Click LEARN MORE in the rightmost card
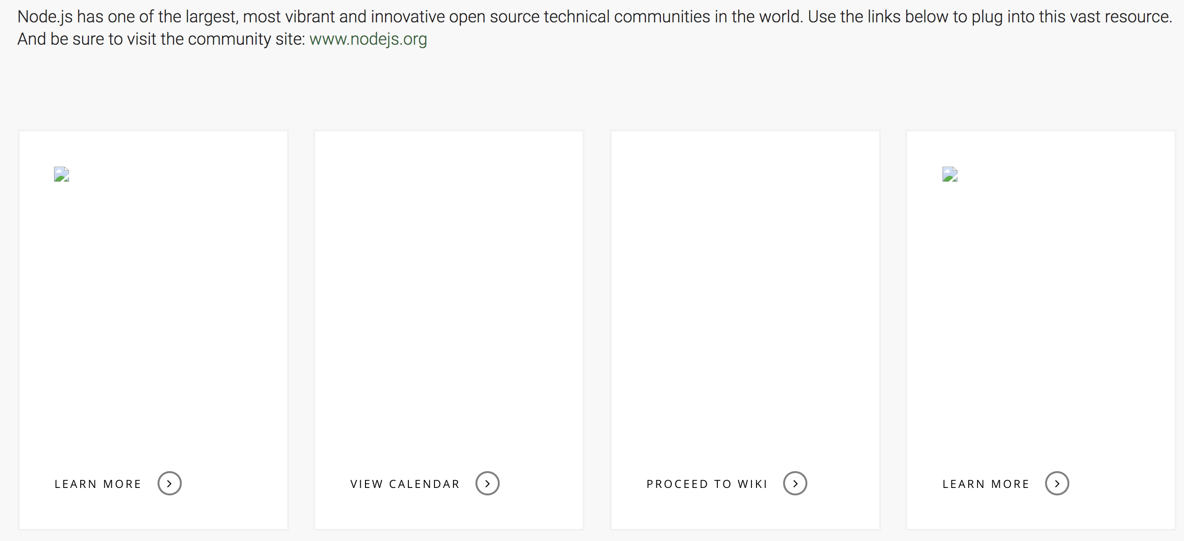1184x541 pixels. 985,484
